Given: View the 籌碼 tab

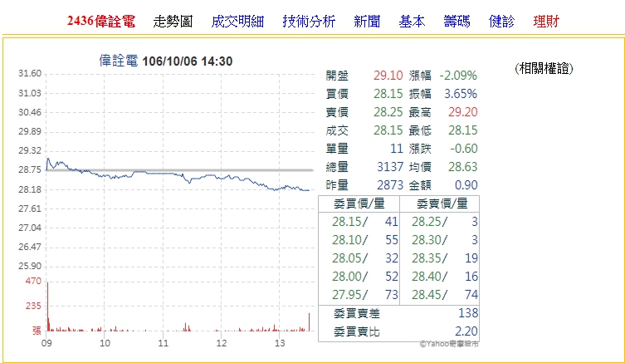Looking at the screenshot, I should (x=457, y=21).
